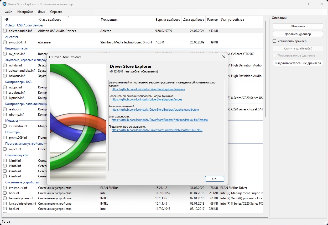This screenshot has width=328, height=225.
Task: Check the abletonaudioks.inf checkbox
Action: point(5,71)
